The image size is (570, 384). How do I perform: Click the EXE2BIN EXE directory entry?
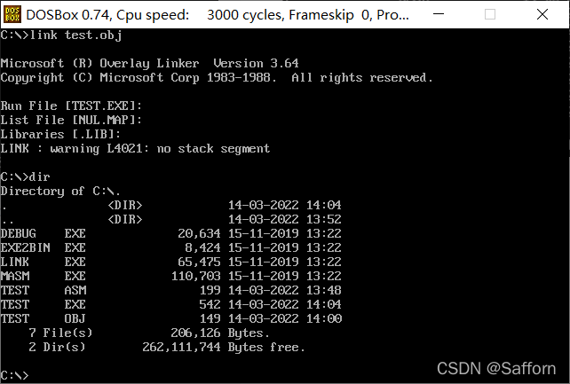click(x=171, y=247)
